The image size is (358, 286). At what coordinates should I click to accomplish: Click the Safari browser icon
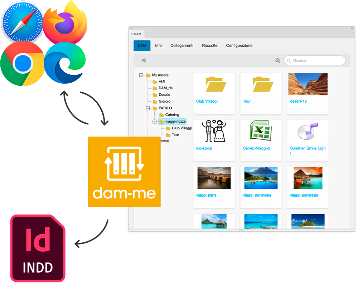[x=22, y=23]
